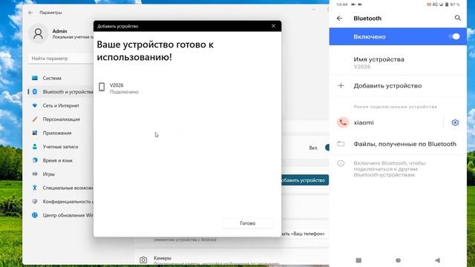This screenshot has width=475, height=267.
Task: Click the accessibility figure icon
Action: click(x=35, y=188)
